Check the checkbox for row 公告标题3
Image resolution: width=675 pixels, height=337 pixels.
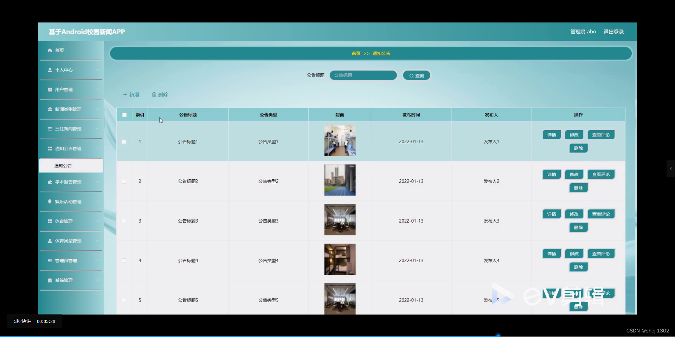pos(124,221)
